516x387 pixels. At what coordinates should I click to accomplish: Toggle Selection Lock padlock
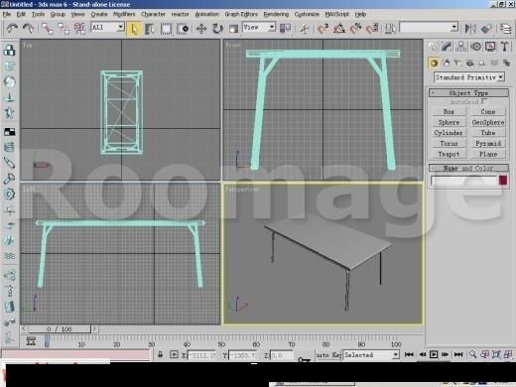tap(161, 354)
